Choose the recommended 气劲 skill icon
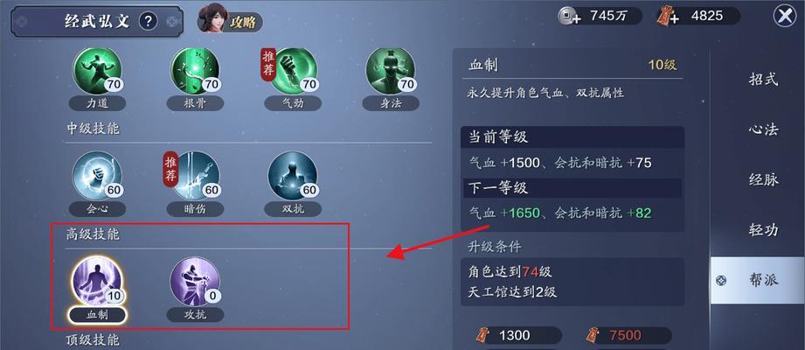Image resolution: width=805 pixels, height=350 pixels. coord(293,71)
